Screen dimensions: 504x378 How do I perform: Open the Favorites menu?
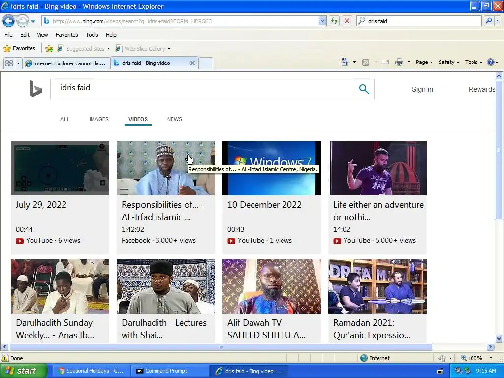tap(67, 35)
